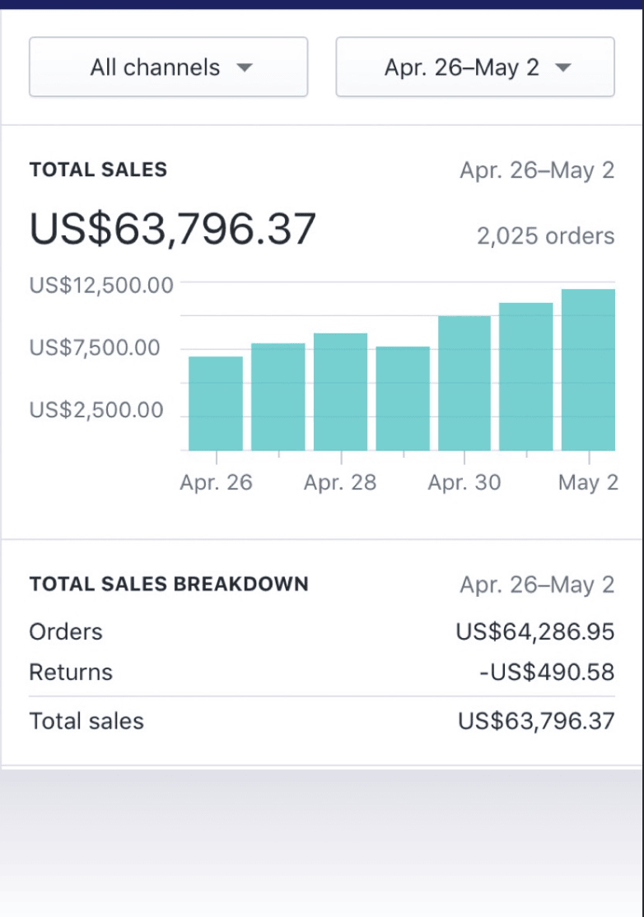The image size is (644, 917).
Task: Click the large US$63,796.37 total figure
Action: point(173,229)
